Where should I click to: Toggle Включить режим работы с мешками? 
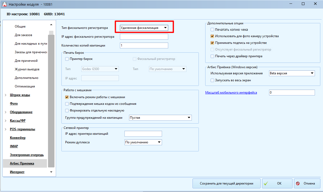point(67,97)
